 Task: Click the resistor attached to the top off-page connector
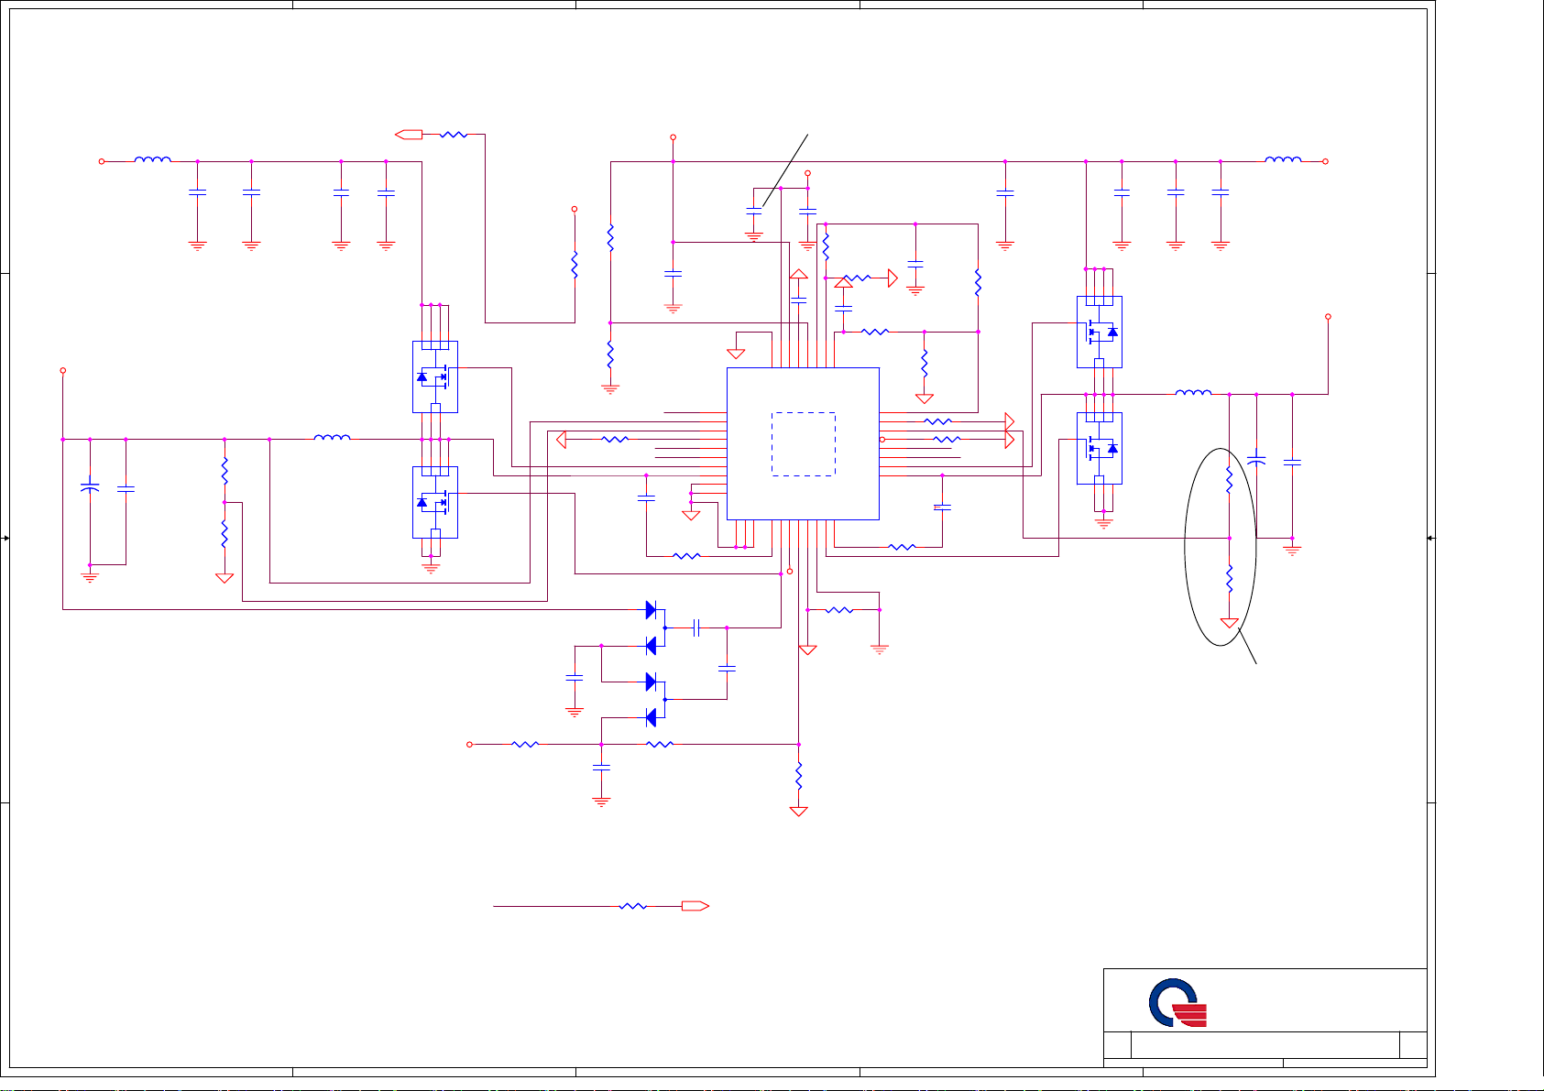(454, 135)
